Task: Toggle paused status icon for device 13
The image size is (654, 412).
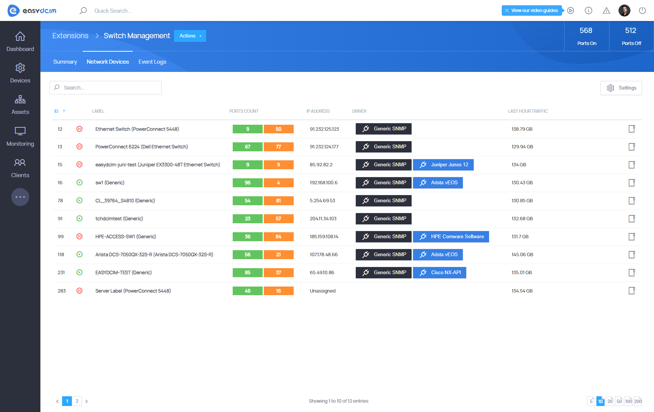Action: tap(79, 146)
